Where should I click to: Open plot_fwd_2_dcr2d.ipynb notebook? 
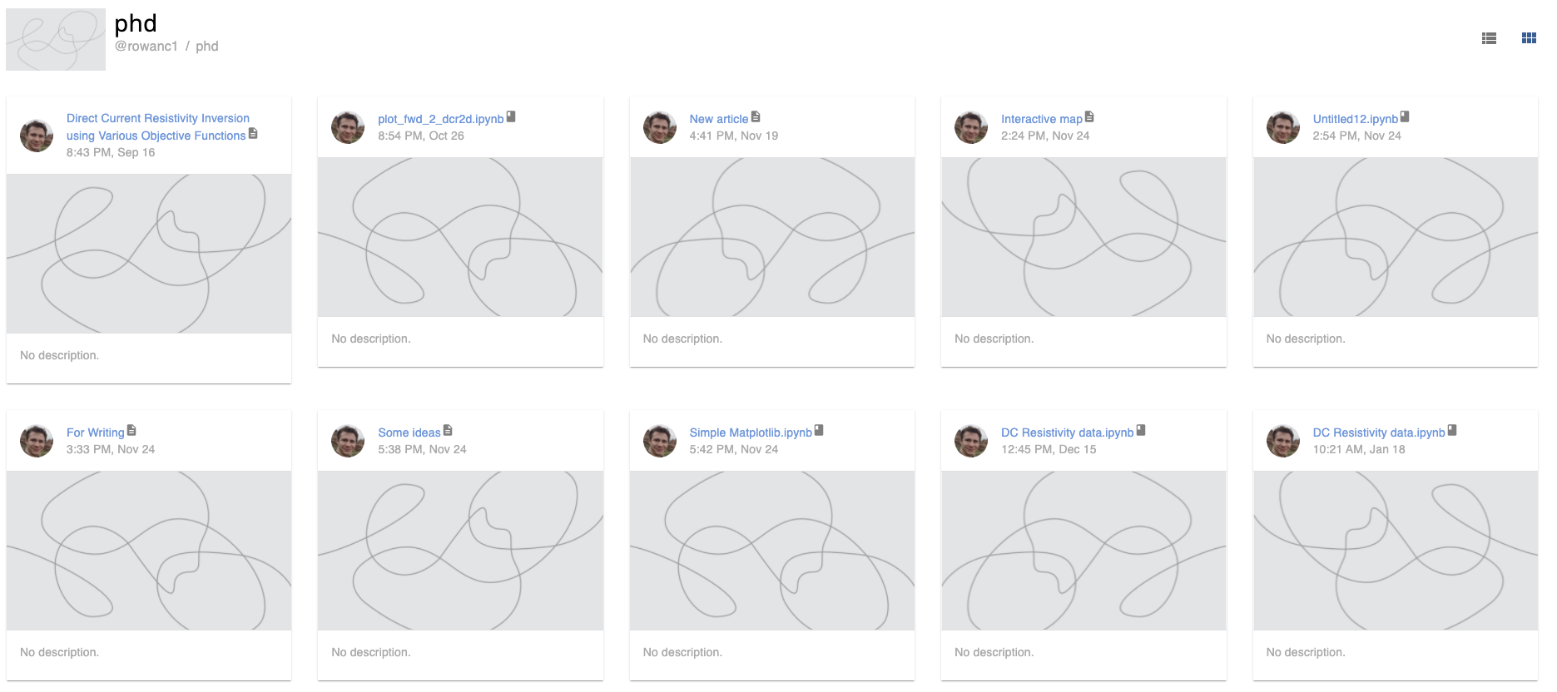pyautogui.click(x=440, y=119)
